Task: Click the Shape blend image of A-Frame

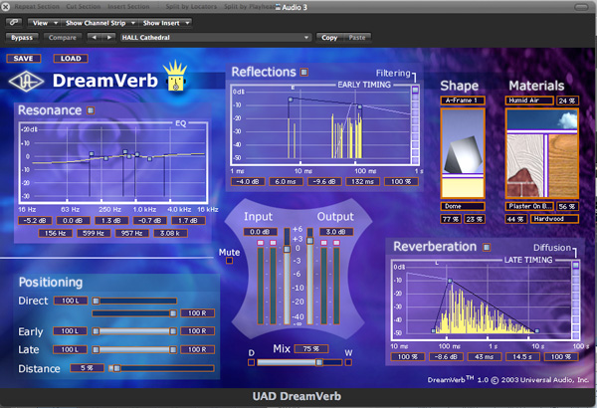Action: click(463, 141)
